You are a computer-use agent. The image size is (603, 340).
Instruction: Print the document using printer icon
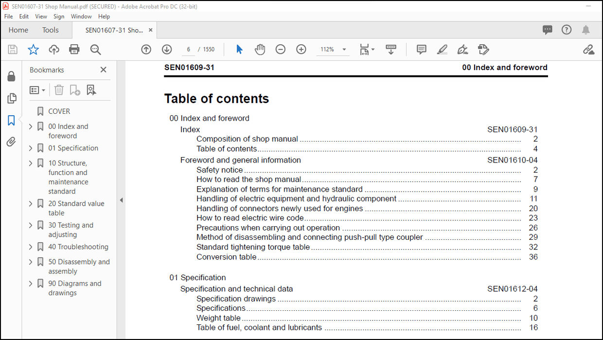tap(74, 49)
